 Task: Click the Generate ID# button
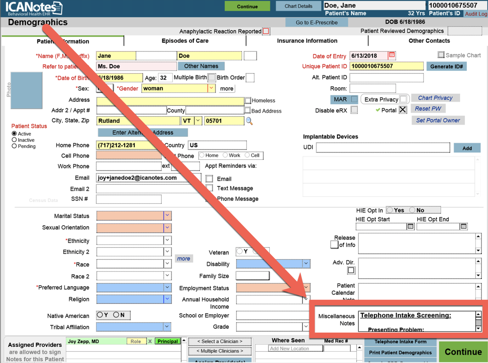point(446,67)
